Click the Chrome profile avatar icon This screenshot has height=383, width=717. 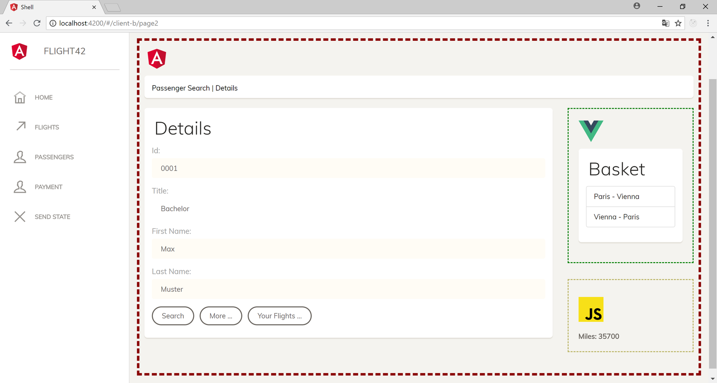[x=637, y=6]
